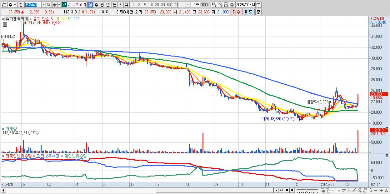Open chart settings gear icon
This screenshot has height=194, width=390.
232,5
